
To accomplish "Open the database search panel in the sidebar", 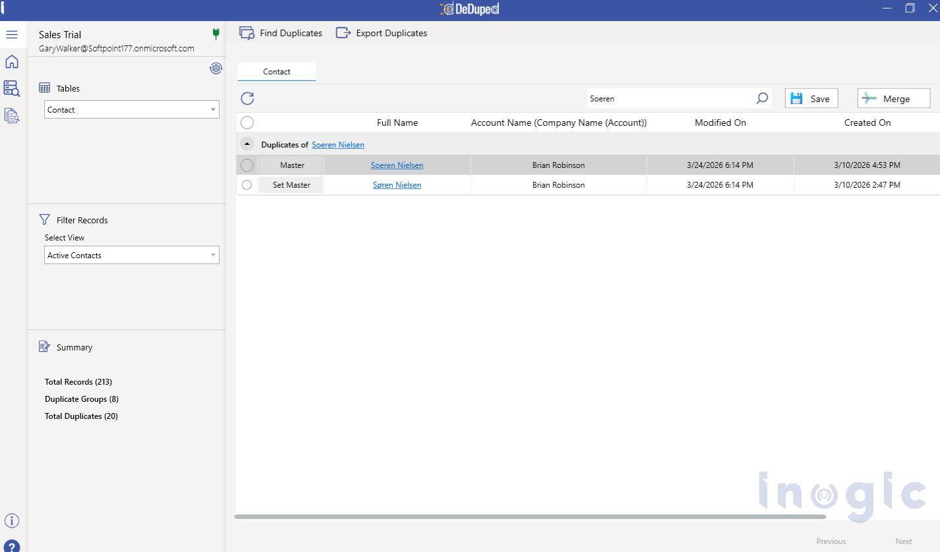I will 11,88.
